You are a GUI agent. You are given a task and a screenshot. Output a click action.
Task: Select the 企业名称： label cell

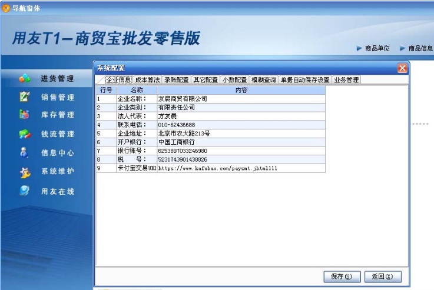coord(137,99)
